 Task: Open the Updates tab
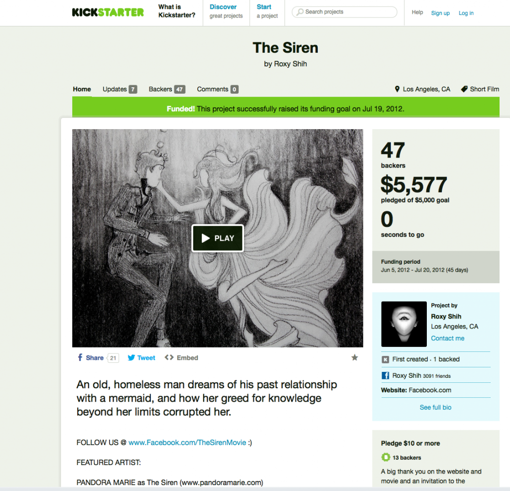120,89
